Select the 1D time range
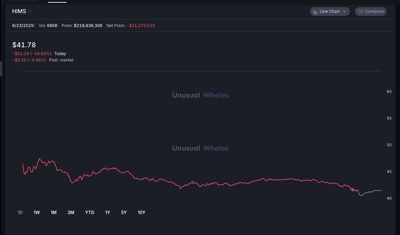This screenshot has height=235, width=400. [x=20, y=212]
